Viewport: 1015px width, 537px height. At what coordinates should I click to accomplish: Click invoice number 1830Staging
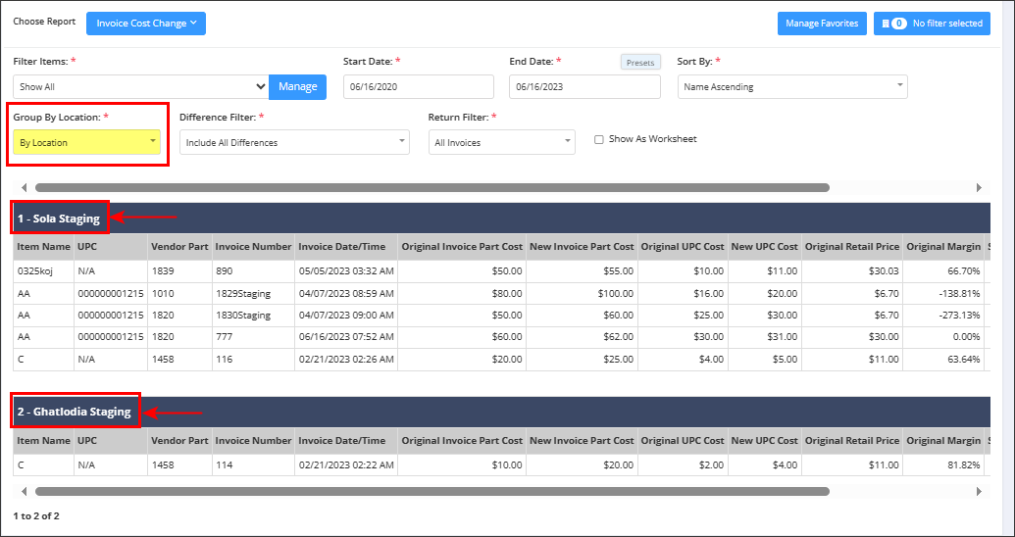coord(243,316)
